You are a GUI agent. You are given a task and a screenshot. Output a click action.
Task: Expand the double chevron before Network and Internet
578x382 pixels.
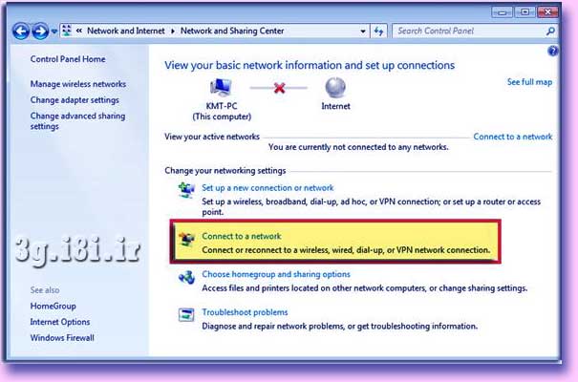pyautogui.click(x=79, y=31)
